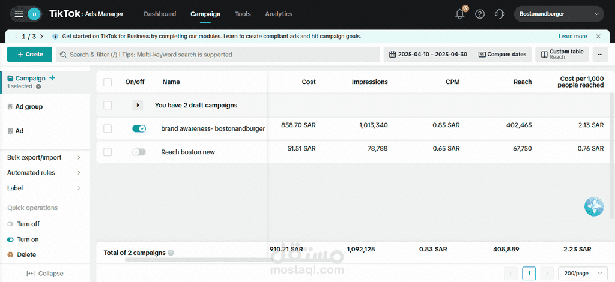Check the draft campaigns row checkbox
The image size is (615, 282).
coord(108,106)
